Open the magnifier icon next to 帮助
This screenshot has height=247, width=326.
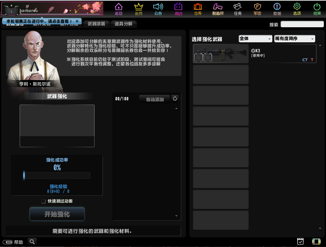(32, 242)
